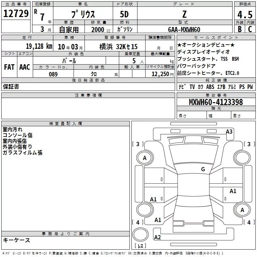The width and height of the screenshot is (257, 257).
Task: Select lot number 12729
Action: coord(16,14)
